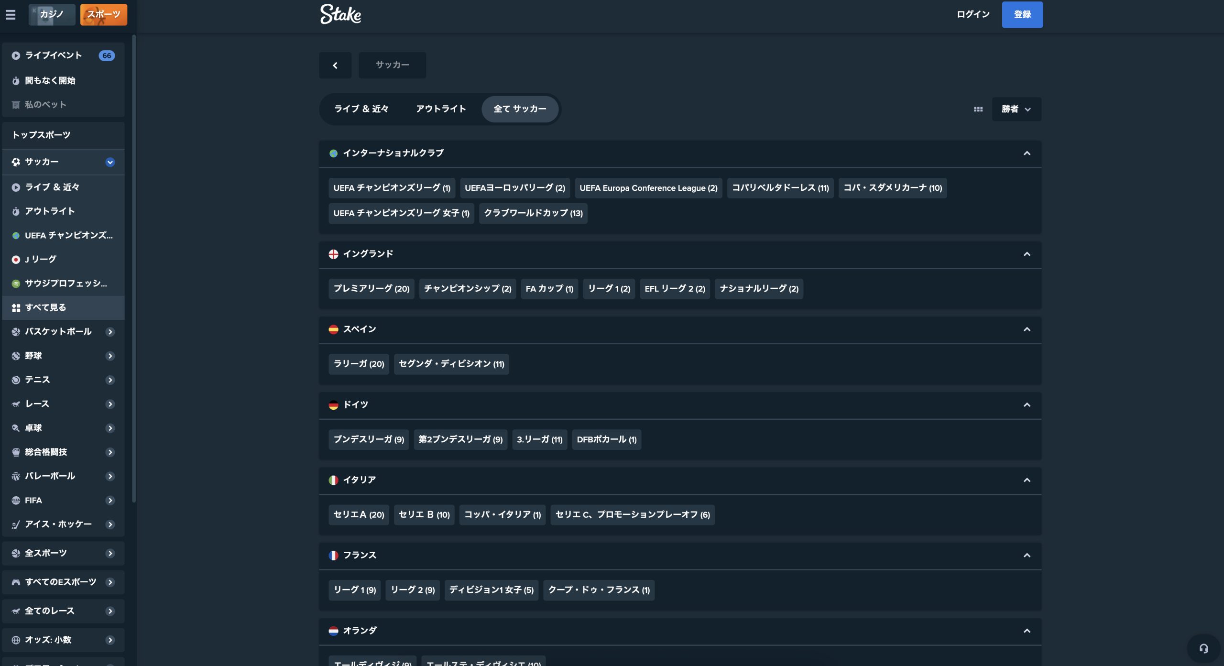Click the table tennis icon beside 卓球
The height and width of the screenshot is (666, 1224).
(16, 428)
